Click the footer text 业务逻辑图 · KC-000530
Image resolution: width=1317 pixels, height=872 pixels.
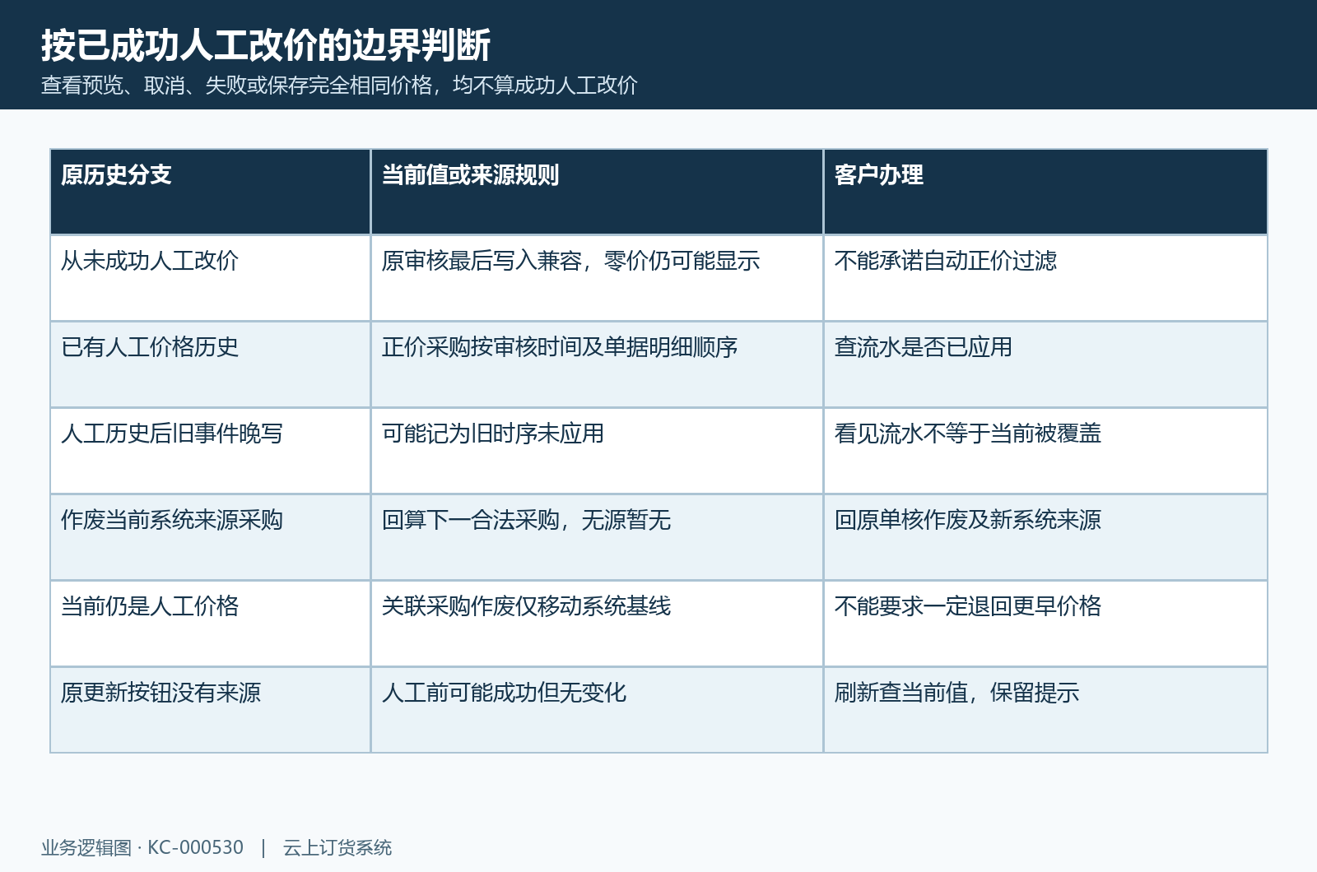tap(142, 847)
